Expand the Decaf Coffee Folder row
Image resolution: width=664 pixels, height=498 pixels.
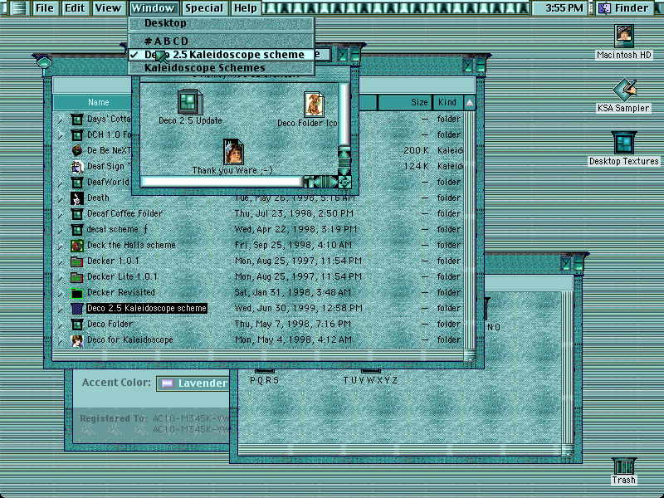tap(60, 214)
